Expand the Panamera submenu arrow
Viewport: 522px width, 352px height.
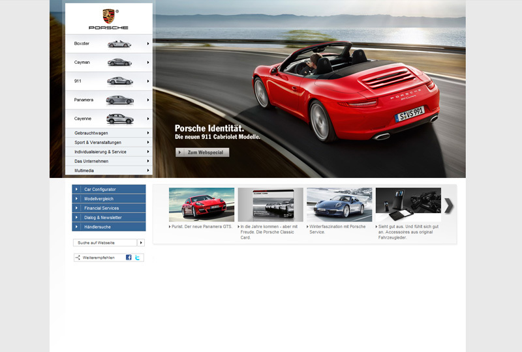coord(148,100)
